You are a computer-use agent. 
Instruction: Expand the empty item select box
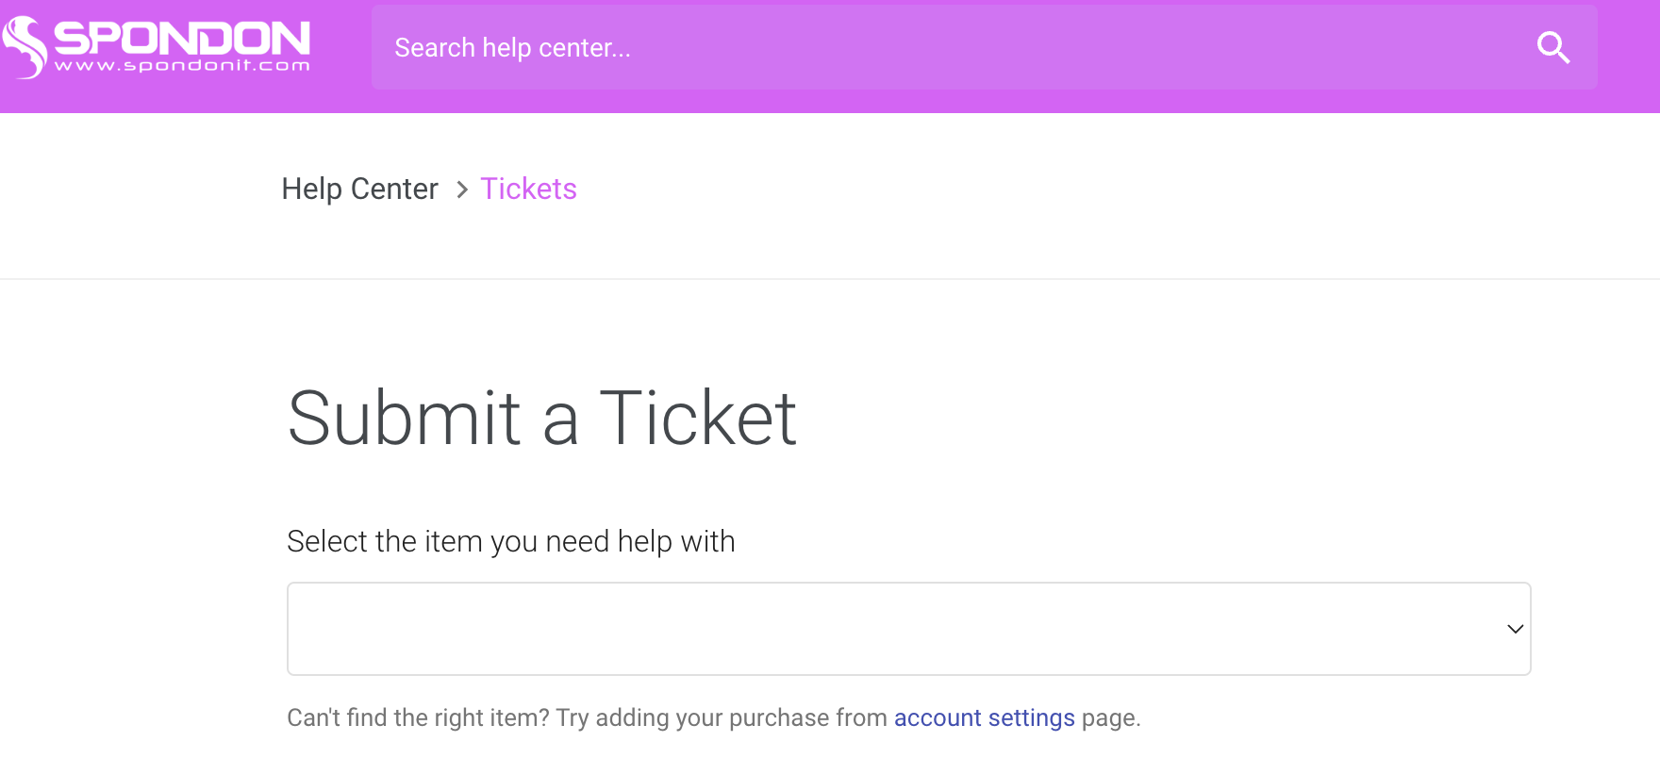(x=908, y=629)
